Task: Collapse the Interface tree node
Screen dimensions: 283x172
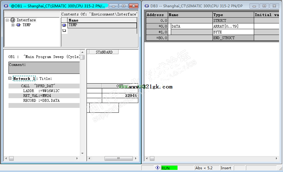Action: click(x=7, y=20)
